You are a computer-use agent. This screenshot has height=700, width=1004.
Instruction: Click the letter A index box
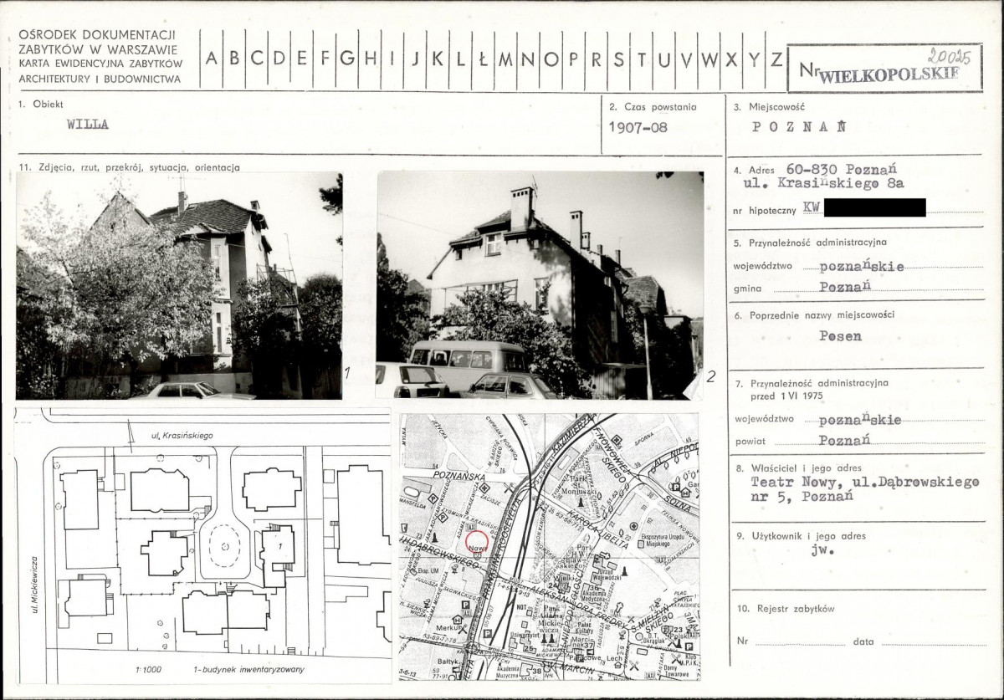pyautogui.click(x=212, y=59)
